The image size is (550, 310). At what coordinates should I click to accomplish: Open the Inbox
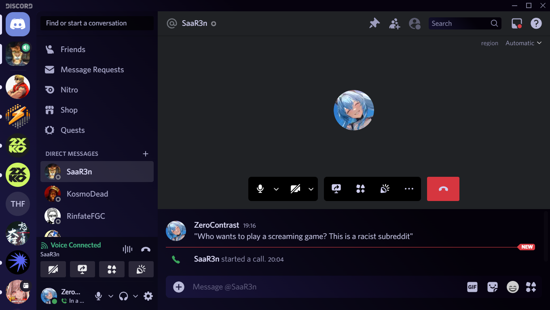click(517, 23)
